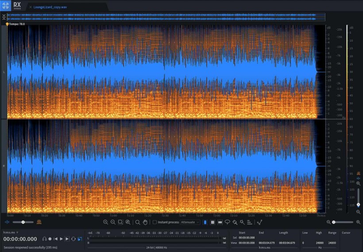Viewport: 363px width, 252px height.
Task: Pick the Grab hand tool
Action: [x=145, y=222]
